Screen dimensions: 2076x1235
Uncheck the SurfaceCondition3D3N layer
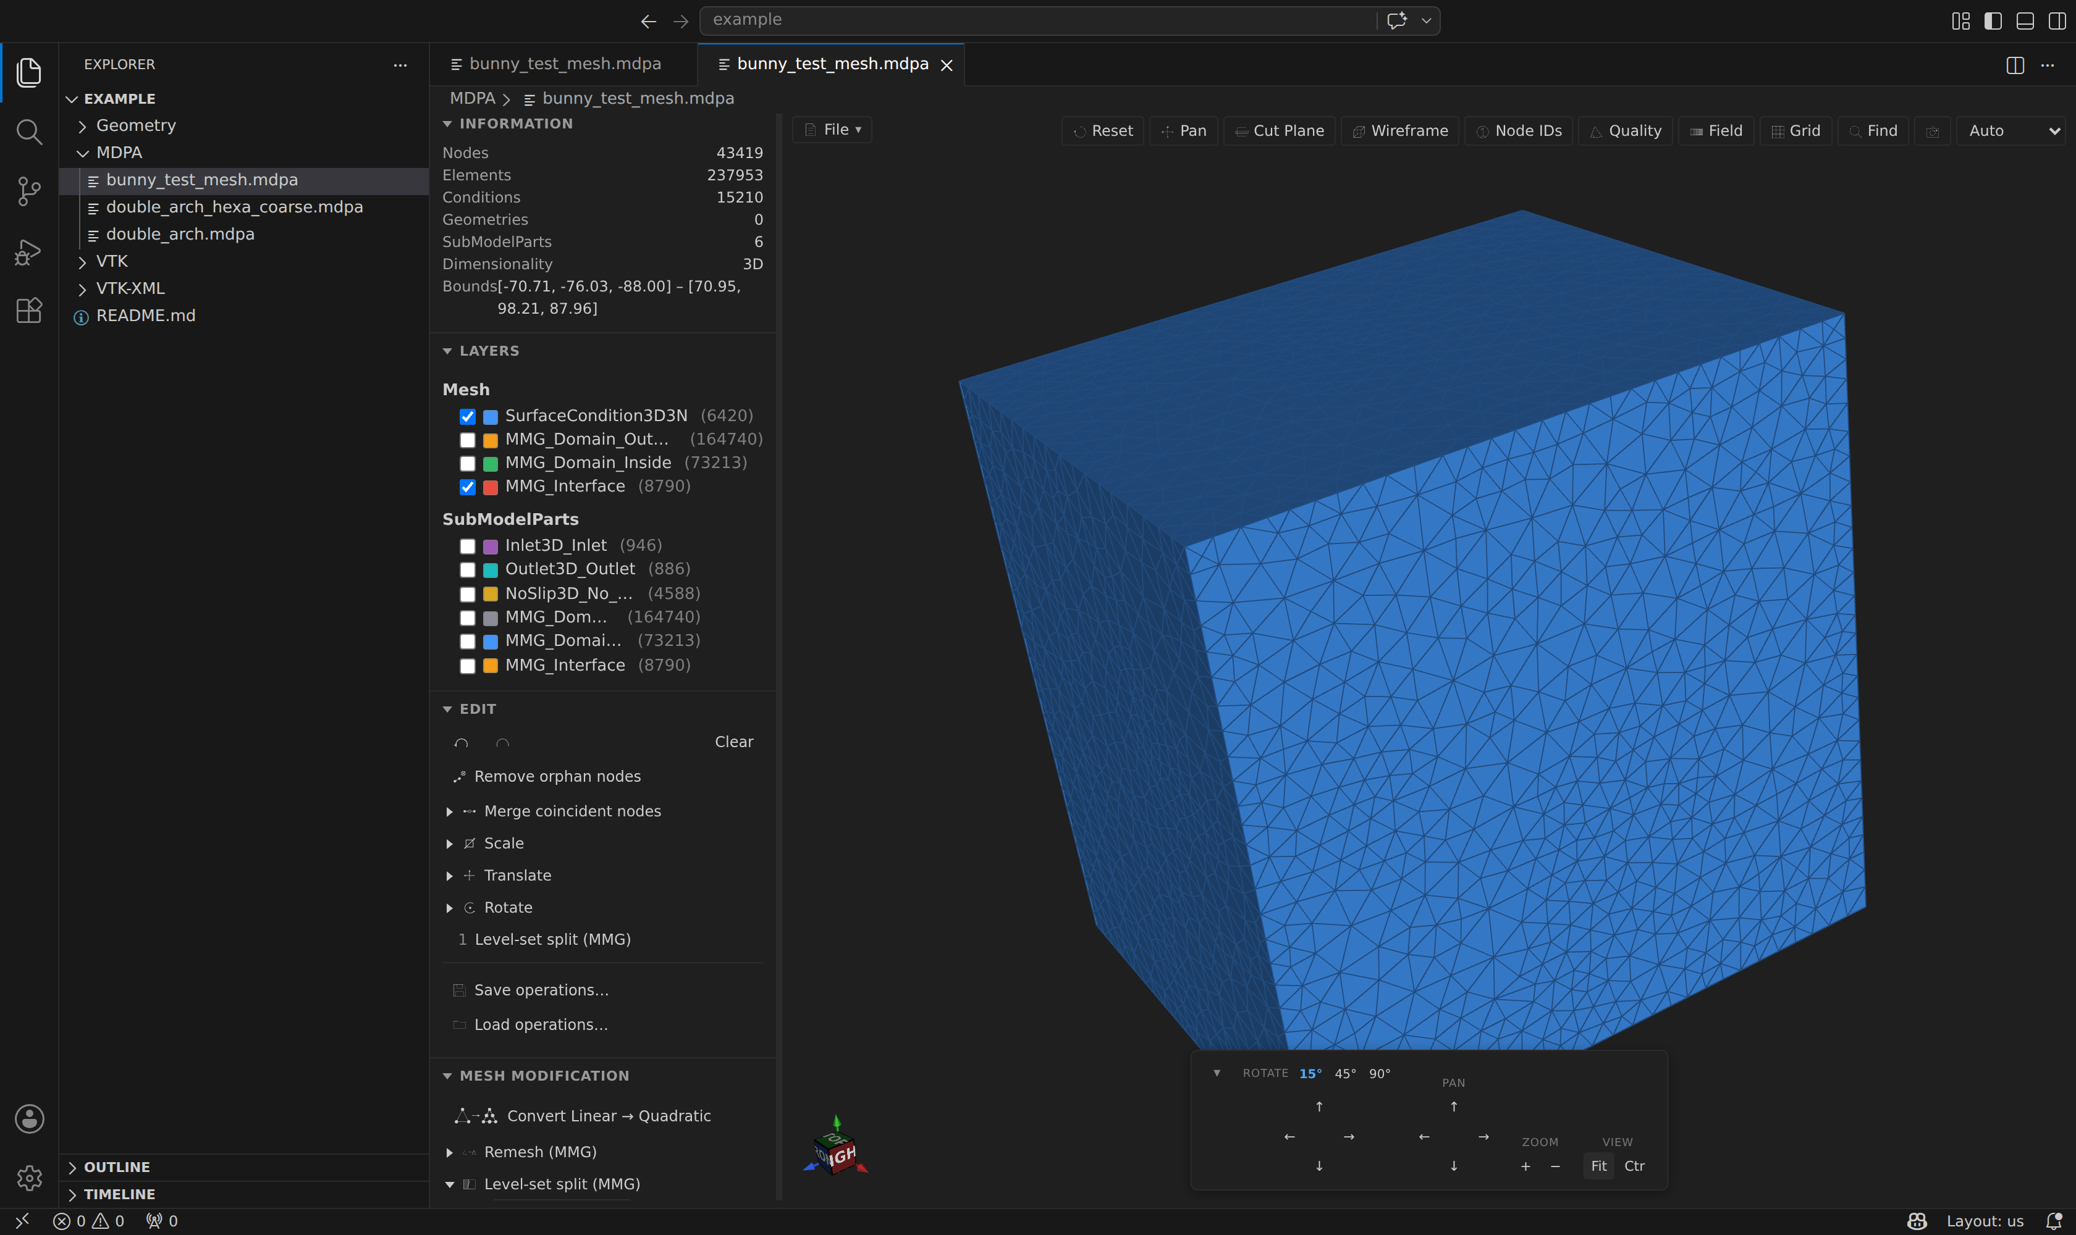[467, 416]
